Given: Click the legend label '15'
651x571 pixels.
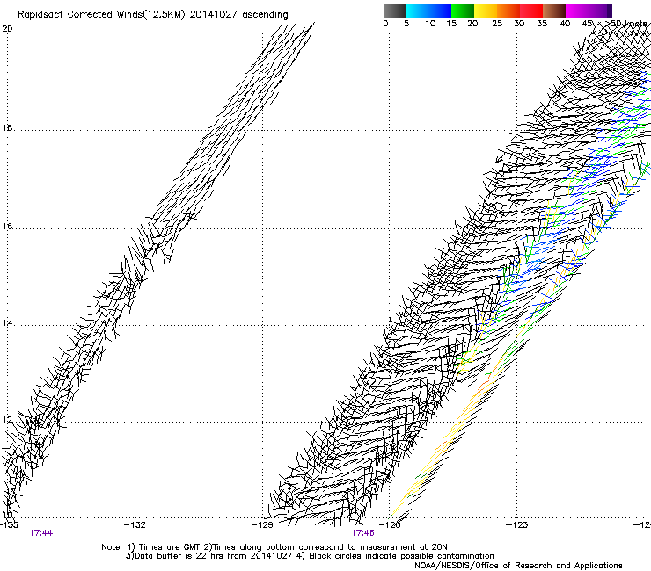Looking at the screenshot, I should pos(451,24).
